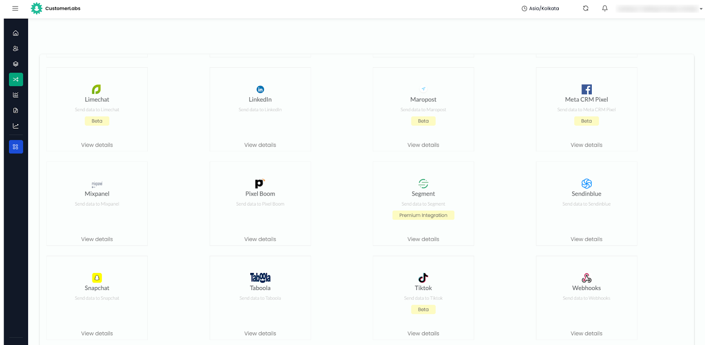Click the Webhooks card title
This screenshot has height=345, width=705.
[x=586, y=288]
